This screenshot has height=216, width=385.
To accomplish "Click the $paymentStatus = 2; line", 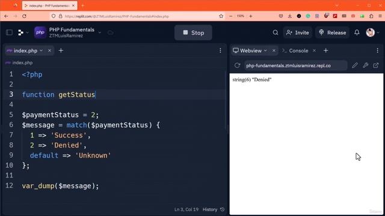I will (60, 115).
